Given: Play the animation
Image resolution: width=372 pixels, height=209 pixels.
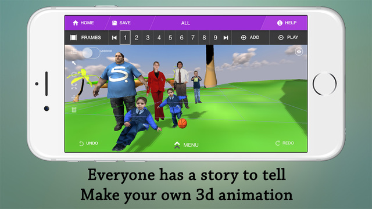Looking at the screenshot, I should click(288, 37).
